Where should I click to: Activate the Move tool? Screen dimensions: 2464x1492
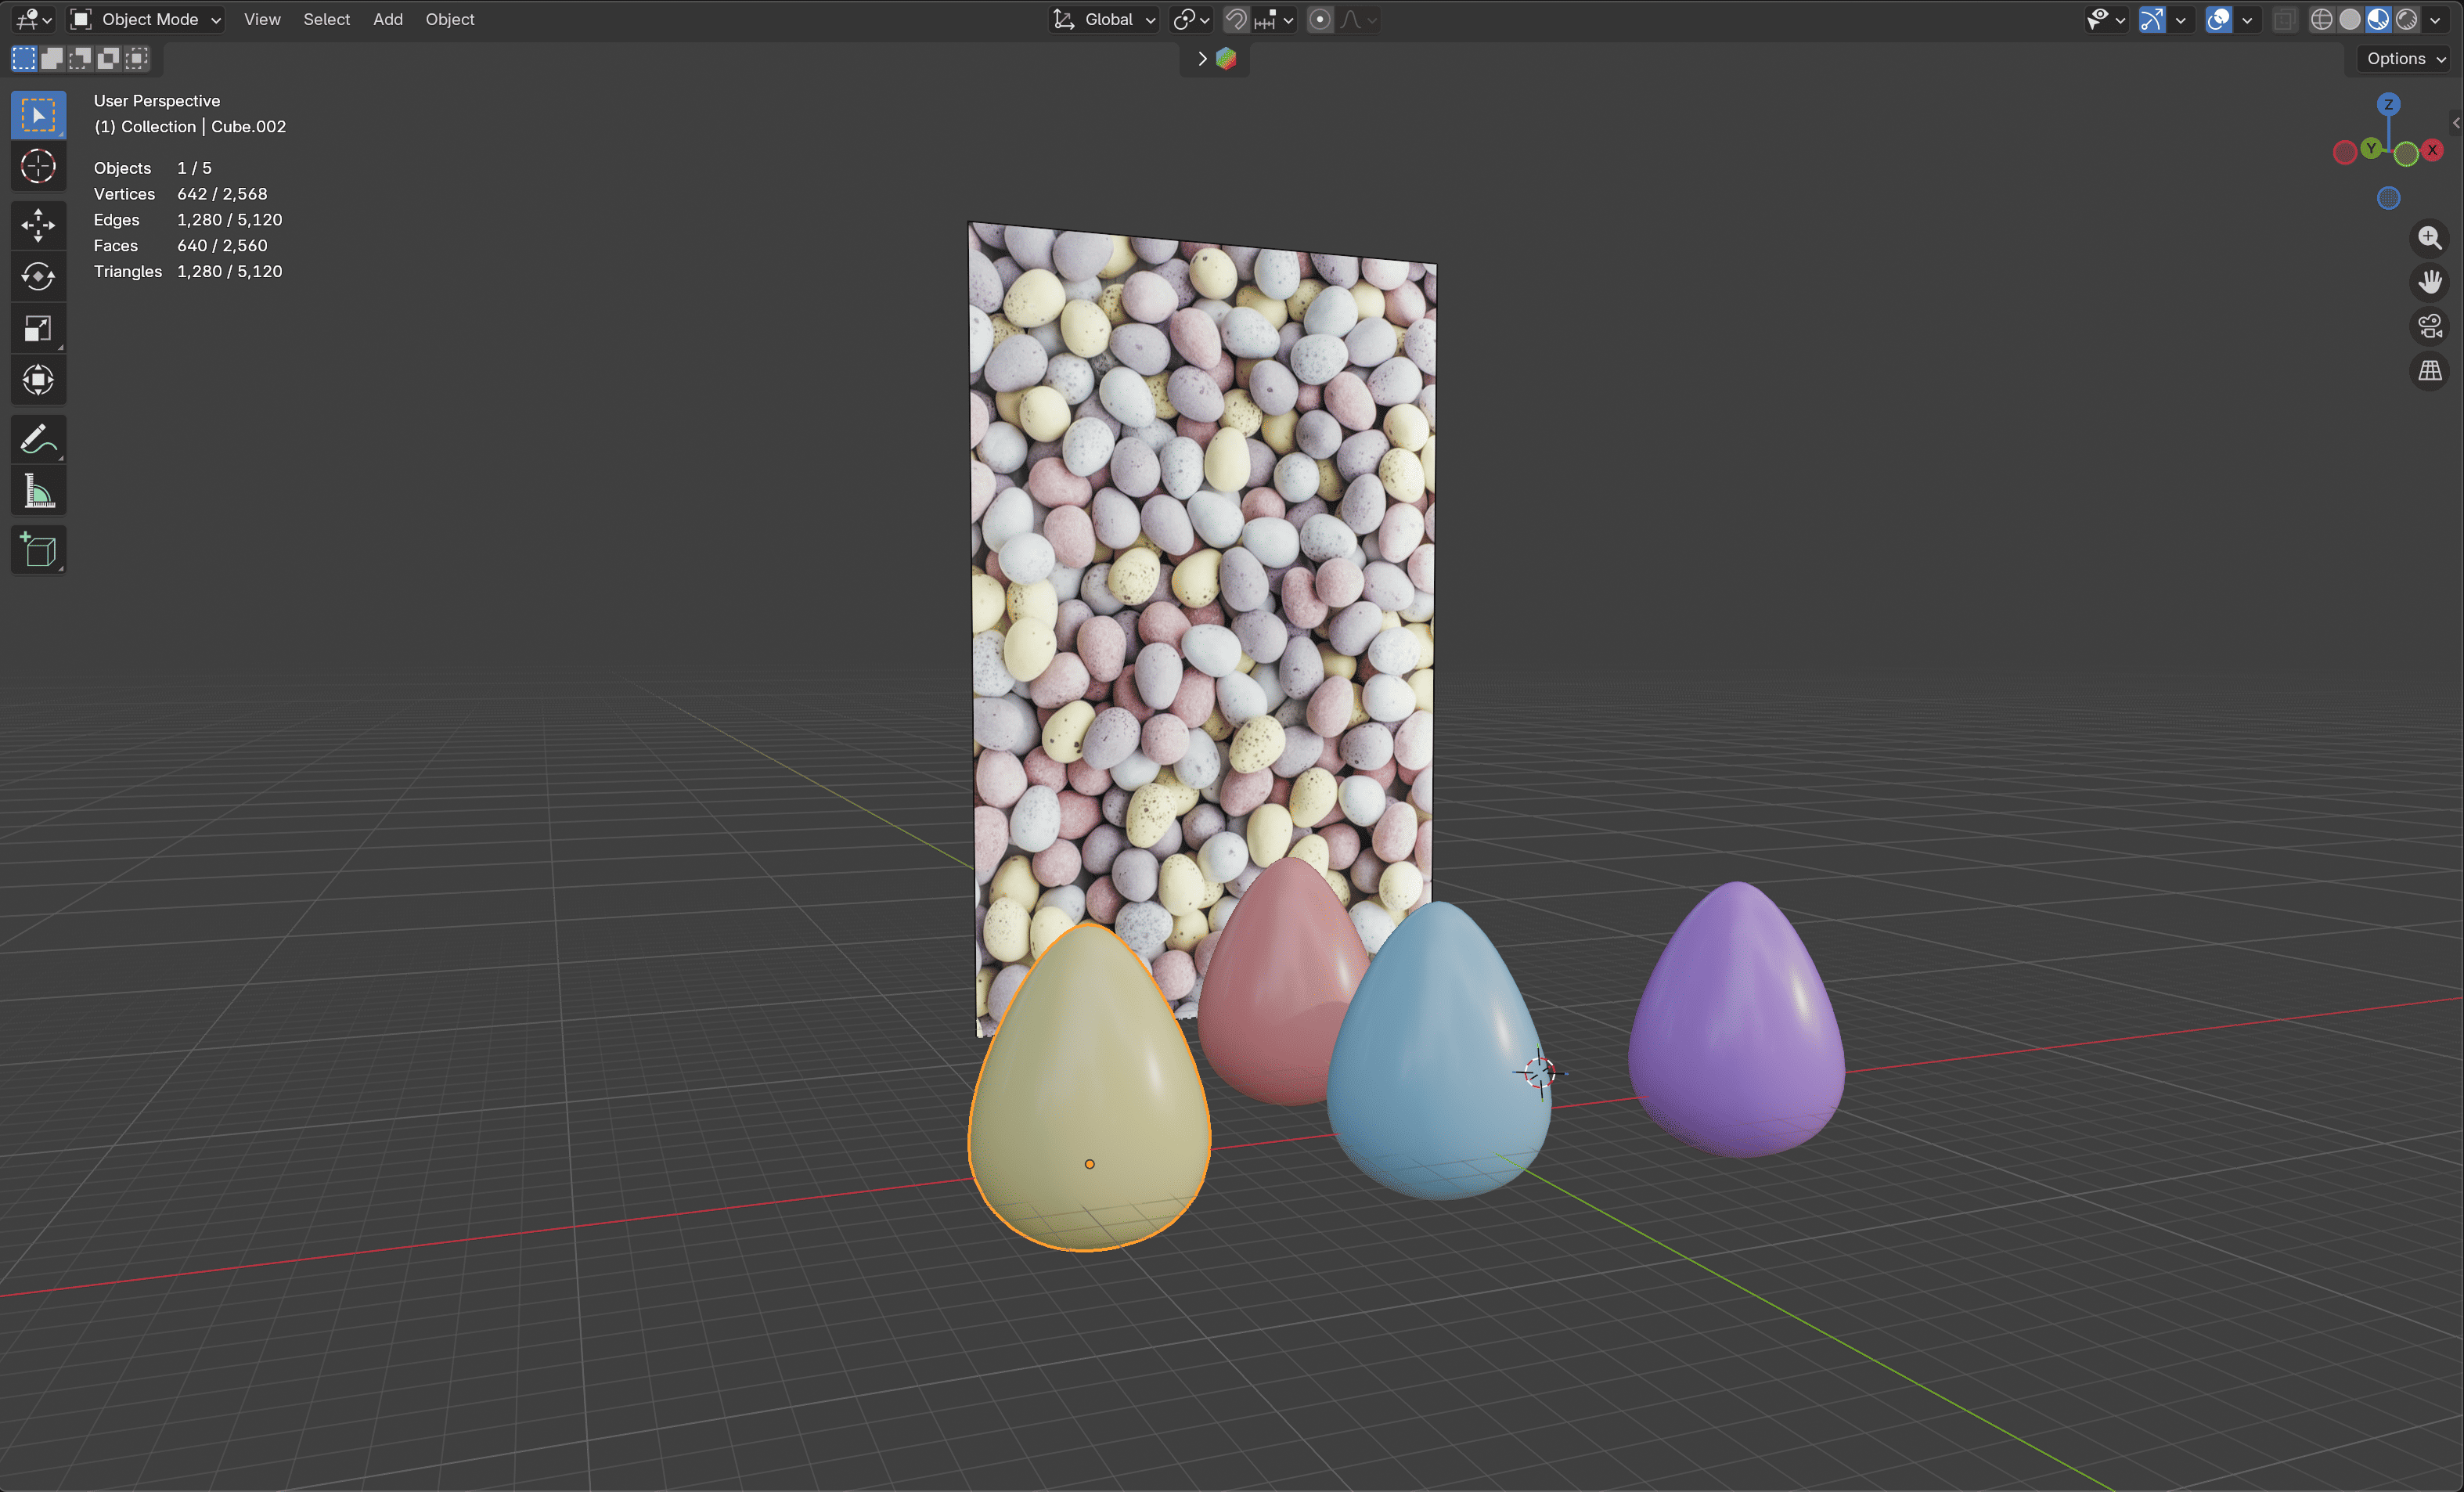38,225
